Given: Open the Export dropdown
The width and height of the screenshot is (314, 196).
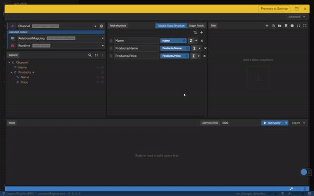Looking at the screenshot, I should [298, 123].
